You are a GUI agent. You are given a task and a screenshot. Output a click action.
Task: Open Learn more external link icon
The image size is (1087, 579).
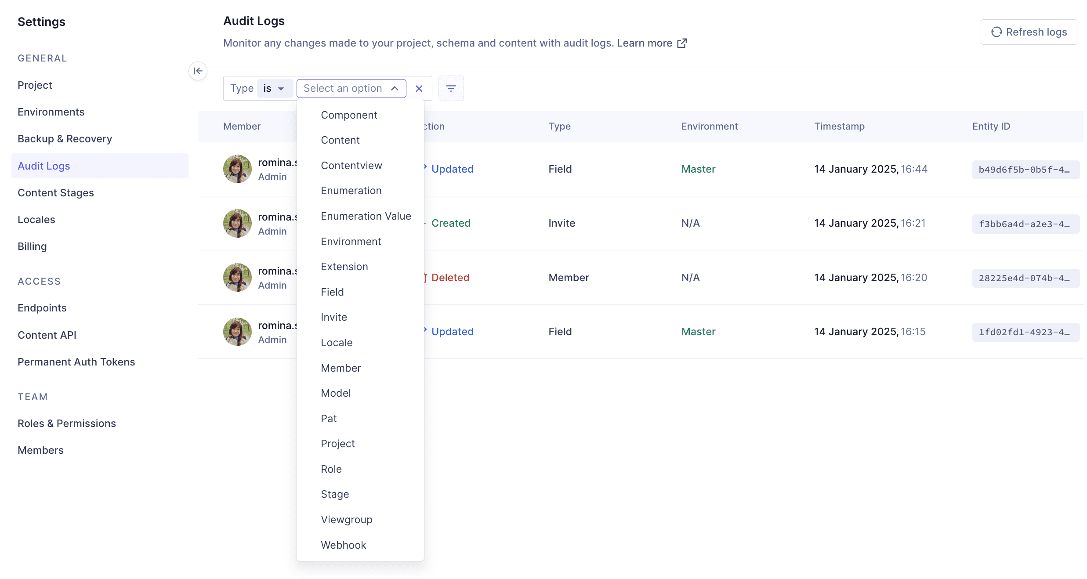pos(682,43)
